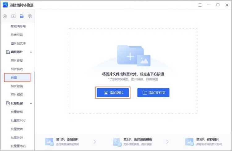Viewport: 232px width, 151px height.
Task: Open 照片修复 tool
Action: point(17,60)
